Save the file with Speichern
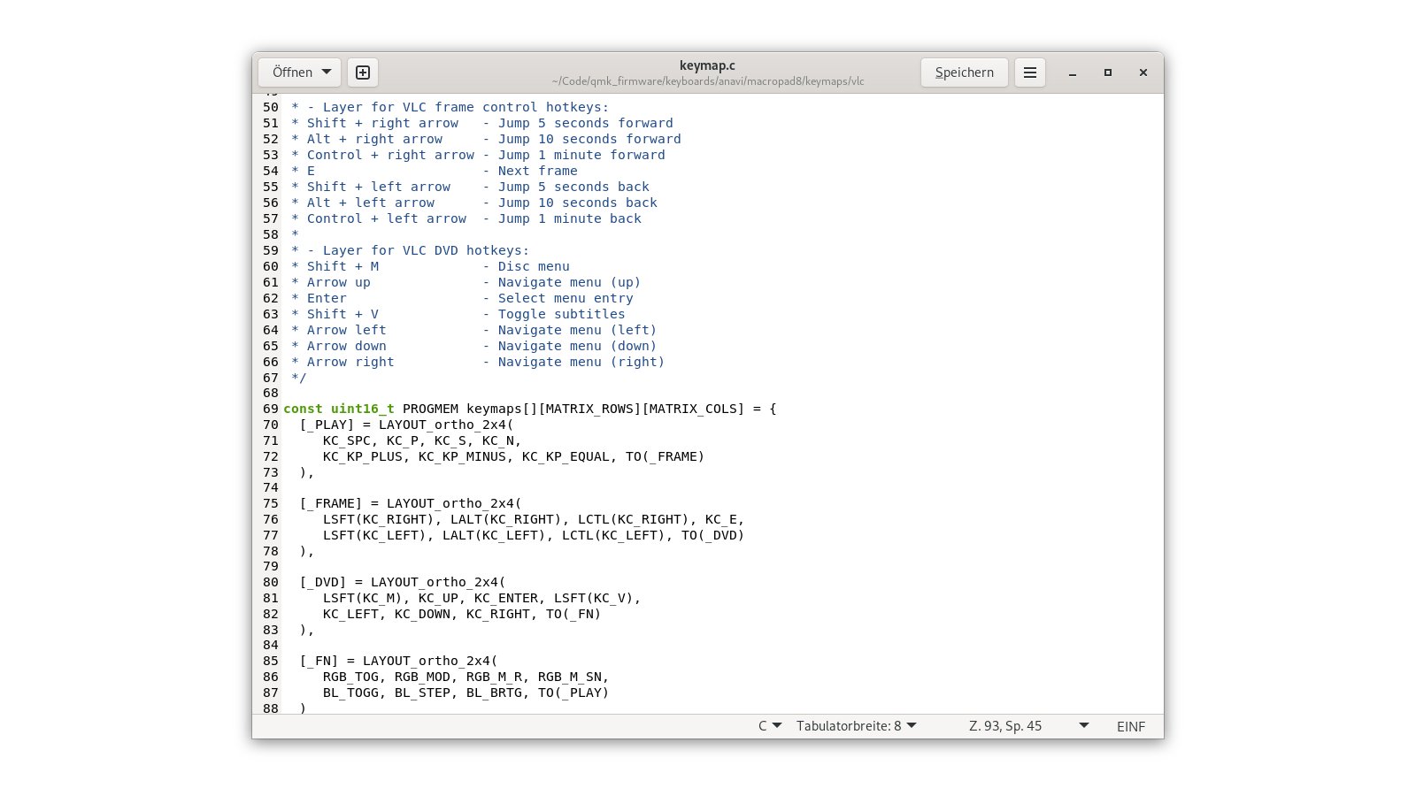 click(x=965, y=73)
